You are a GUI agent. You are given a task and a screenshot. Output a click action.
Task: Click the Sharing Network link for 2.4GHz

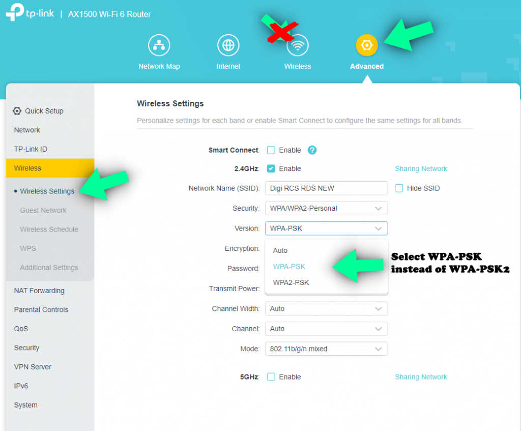click(x=421, y=168)
